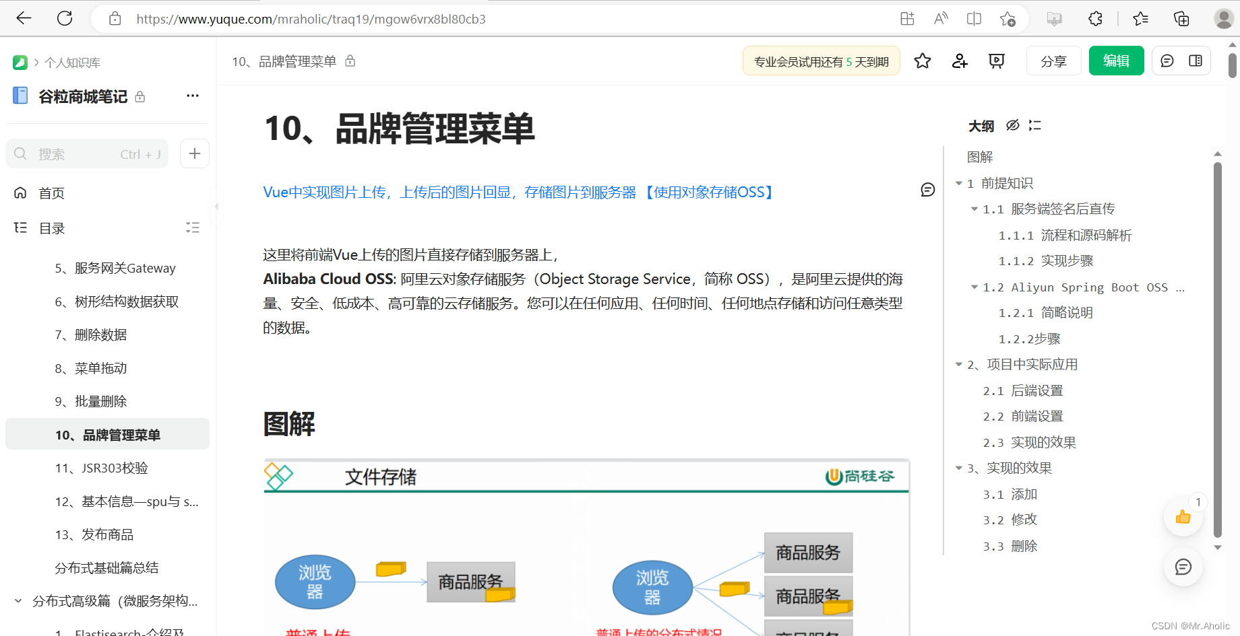Open the 谷粒商城笔记 more options menu
The width and height of the screenshot is (1240, 636).
(x=192, y=96)
